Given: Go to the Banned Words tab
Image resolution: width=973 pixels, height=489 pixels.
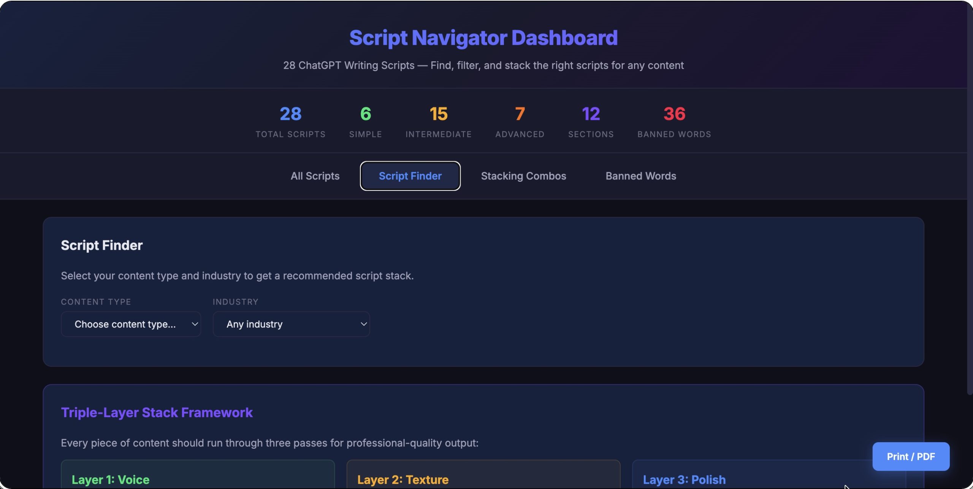Looking at the screenshot, I should [x=640, y=176].
